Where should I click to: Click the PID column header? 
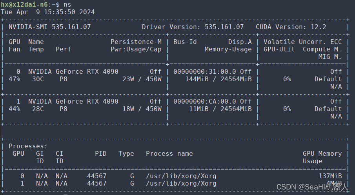[101, 154]
